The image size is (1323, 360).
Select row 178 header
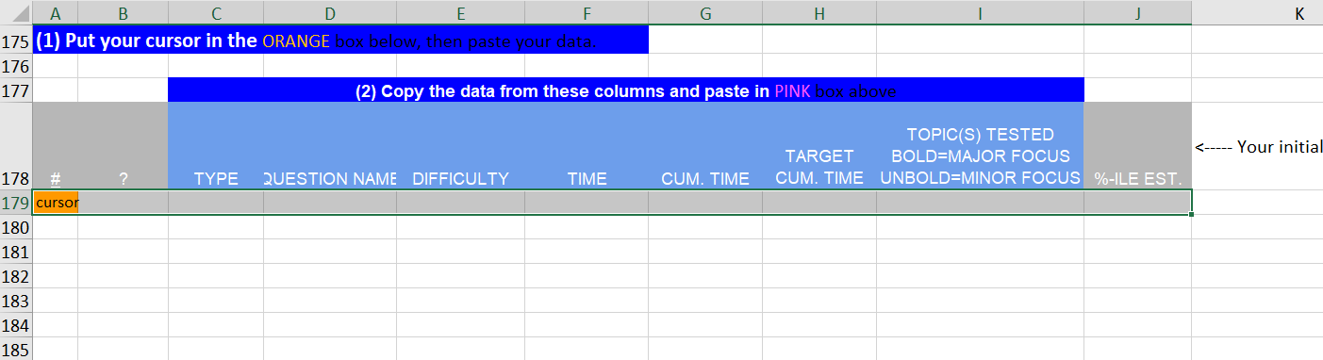coord(16,145)
